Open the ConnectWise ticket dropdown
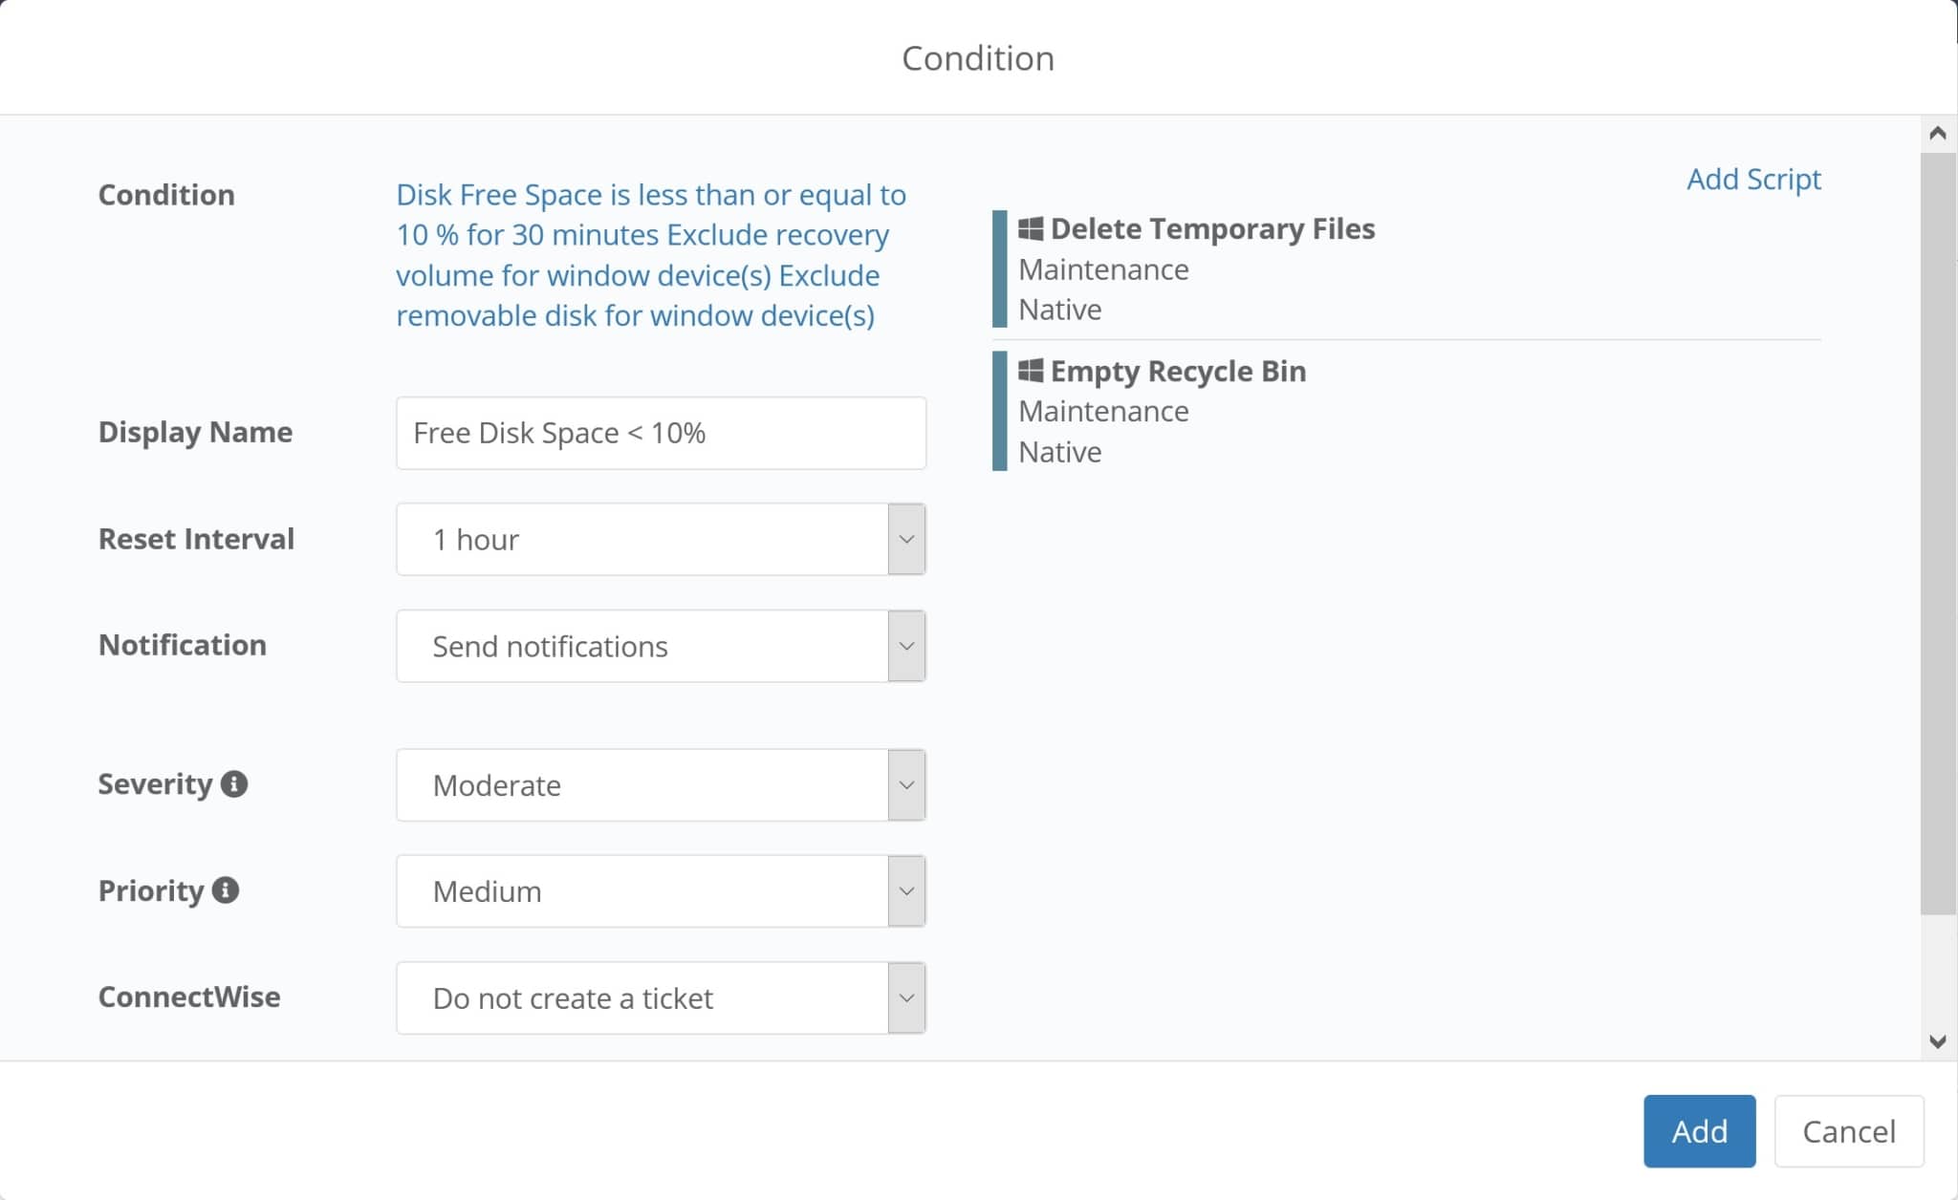The height and width of the screenshot is (1200, 1958). (x=660, y=996)
